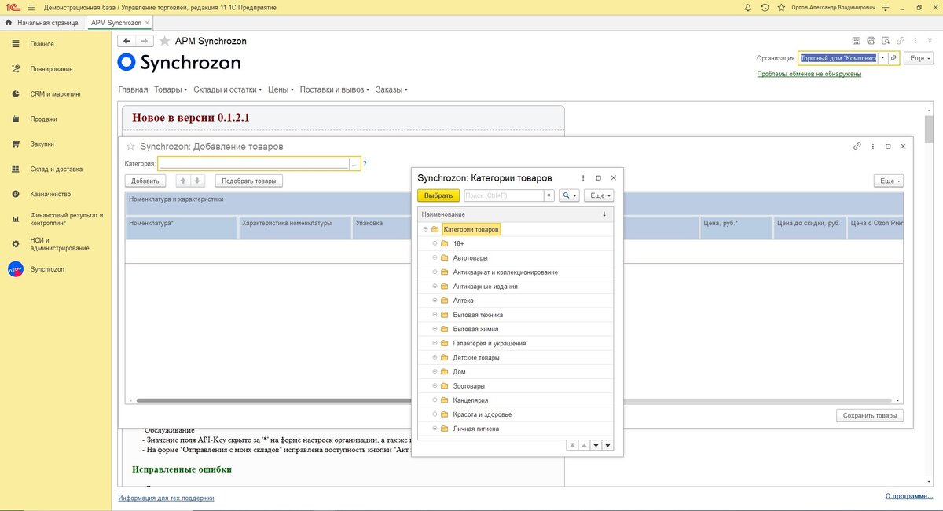This screenshot has height=511, width=943.
Task: Click the save diskette icon
Action: pos(857,40)
